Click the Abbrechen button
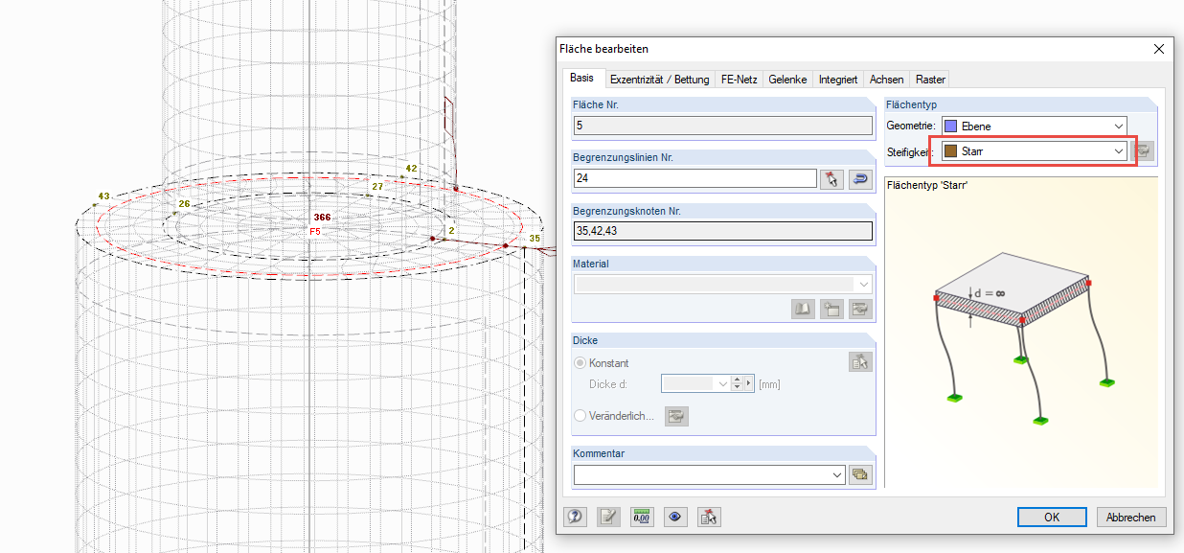The image size is (1184, 553). tap(1131, 517)
